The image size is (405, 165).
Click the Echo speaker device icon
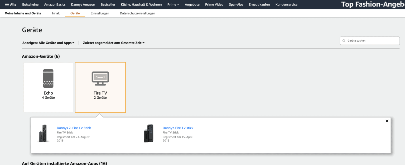[48, 79]
